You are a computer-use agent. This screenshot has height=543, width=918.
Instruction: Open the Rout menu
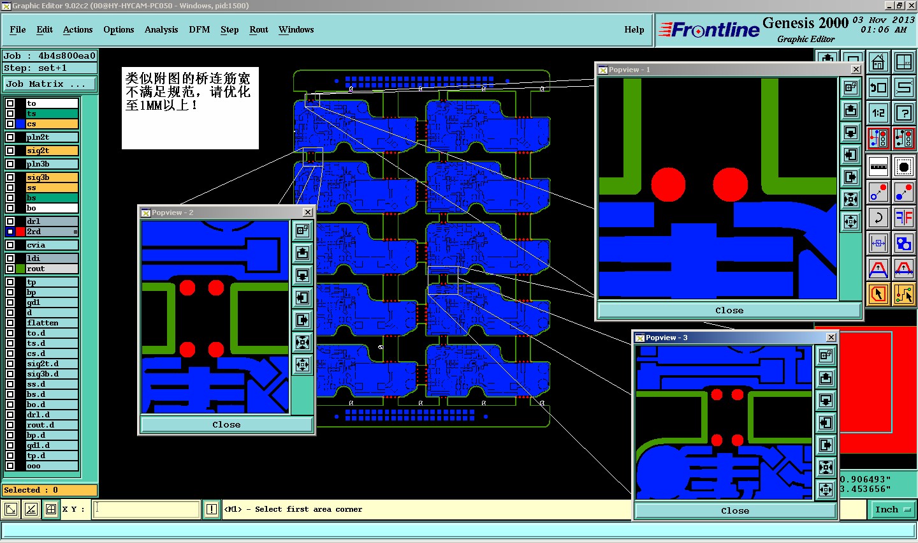coord(259,29)
